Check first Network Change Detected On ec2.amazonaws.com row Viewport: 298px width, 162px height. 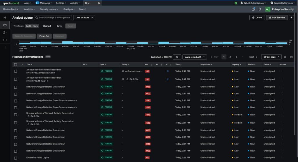tap(16, 101)
